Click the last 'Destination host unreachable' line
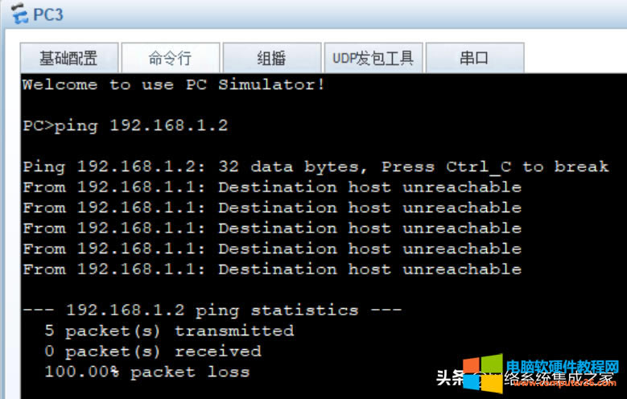The image size is (627, 399). pyautogui.click(x=271, y=269)
